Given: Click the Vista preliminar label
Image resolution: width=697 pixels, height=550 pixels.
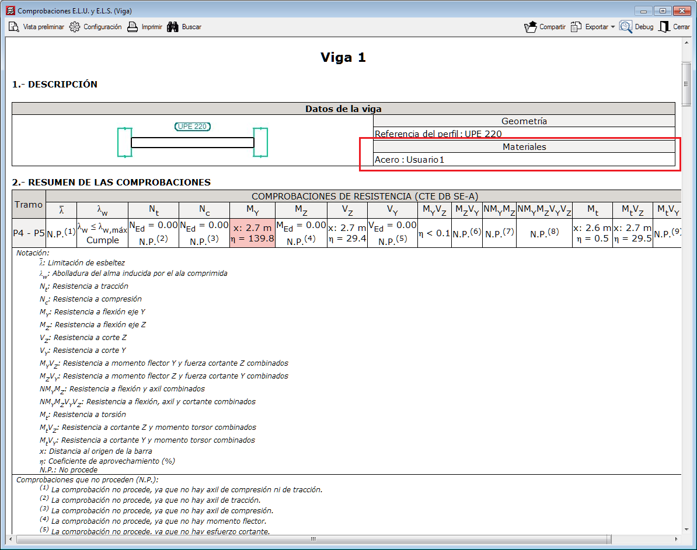Looking at the screenshot, I should (44, 27).
